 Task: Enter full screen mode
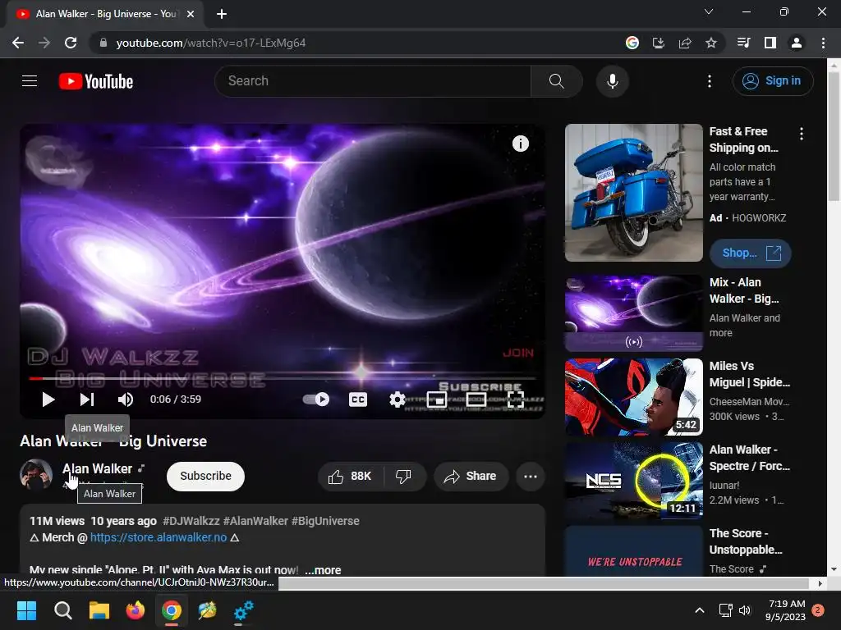click(516, 399)
